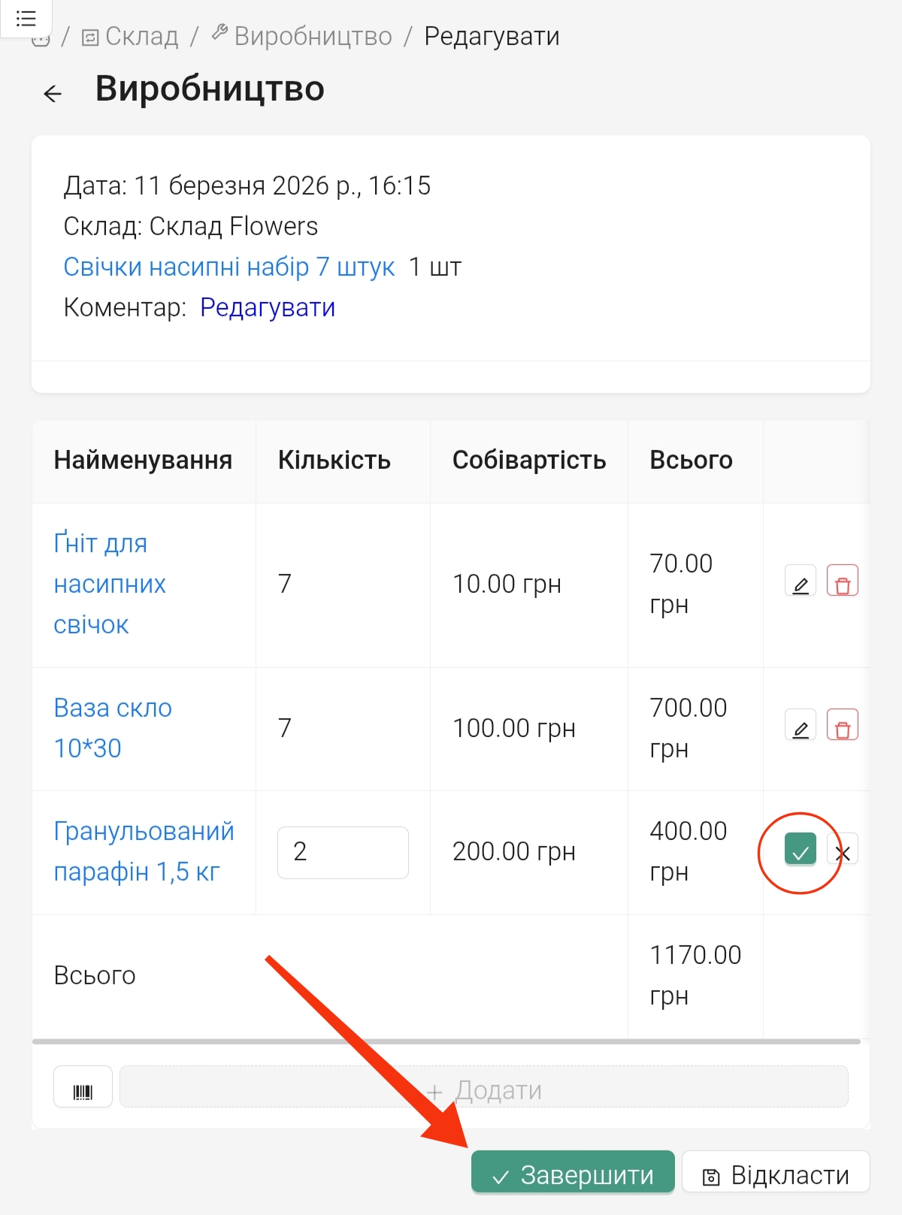Focus the quantity input field showing 2
902x1215 pixels.
343,852
